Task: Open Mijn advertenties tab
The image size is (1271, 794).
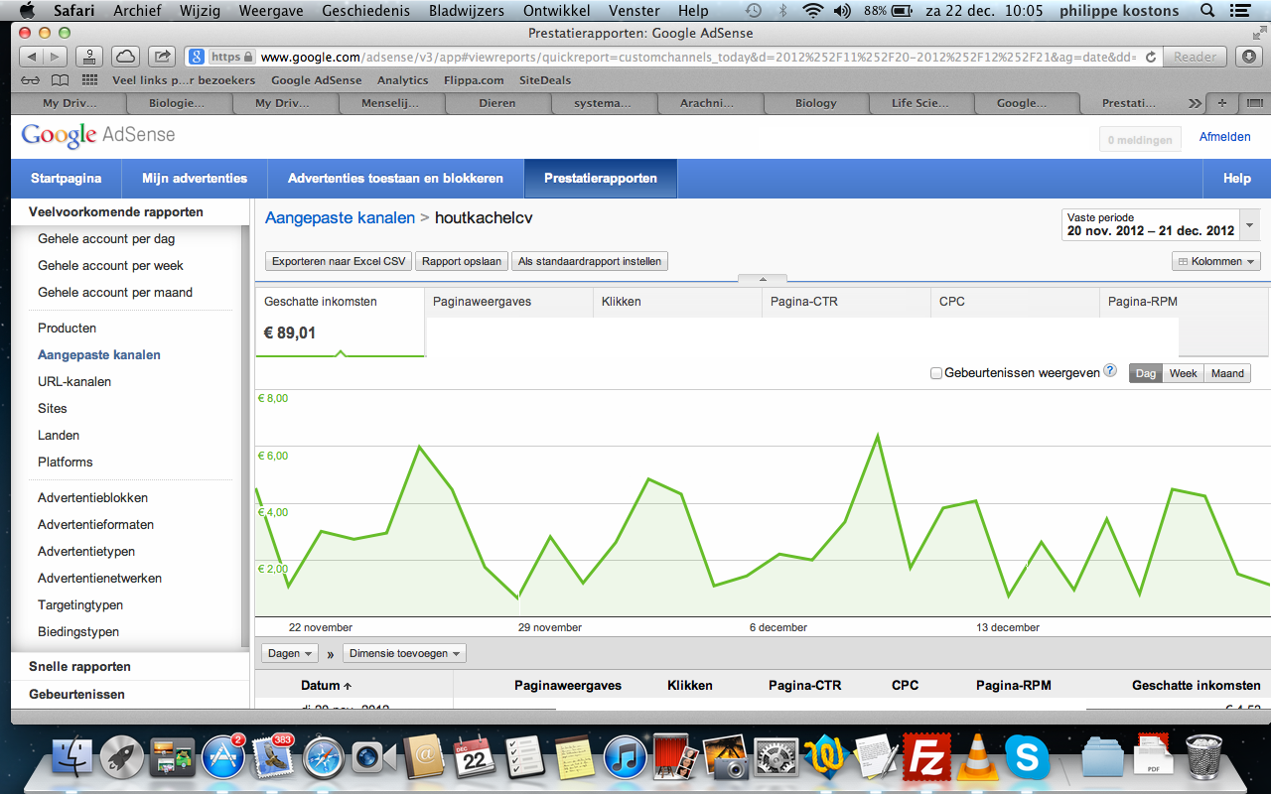Action: pyautogui.click(x=195, y=179)
